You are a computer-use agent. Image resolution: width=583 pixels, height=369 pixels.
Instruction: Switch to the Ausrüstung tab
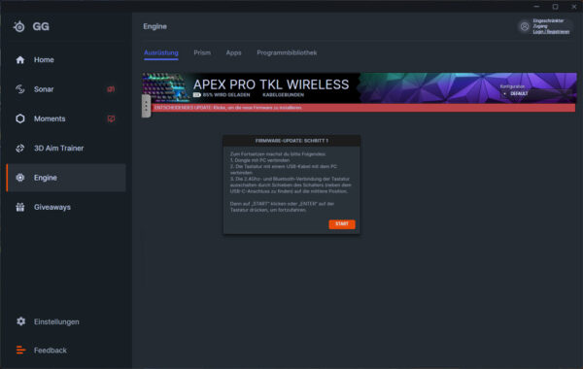[x=161, y=52]
